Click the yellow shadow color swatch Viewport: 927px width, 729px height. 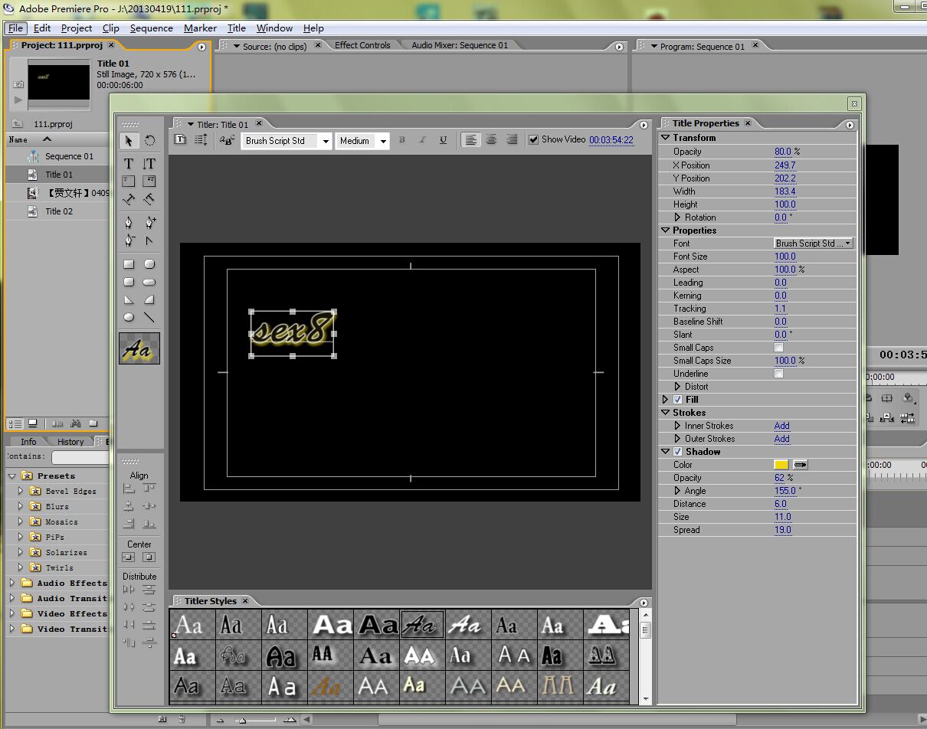click(x=781, y=465)
